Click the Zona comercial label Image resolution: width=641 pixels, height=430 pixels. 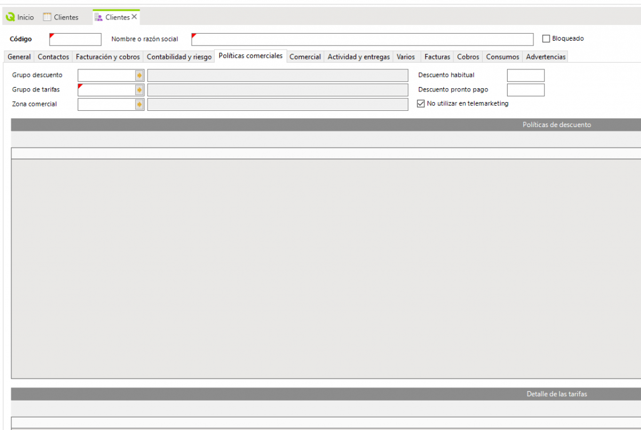[34, 105]
